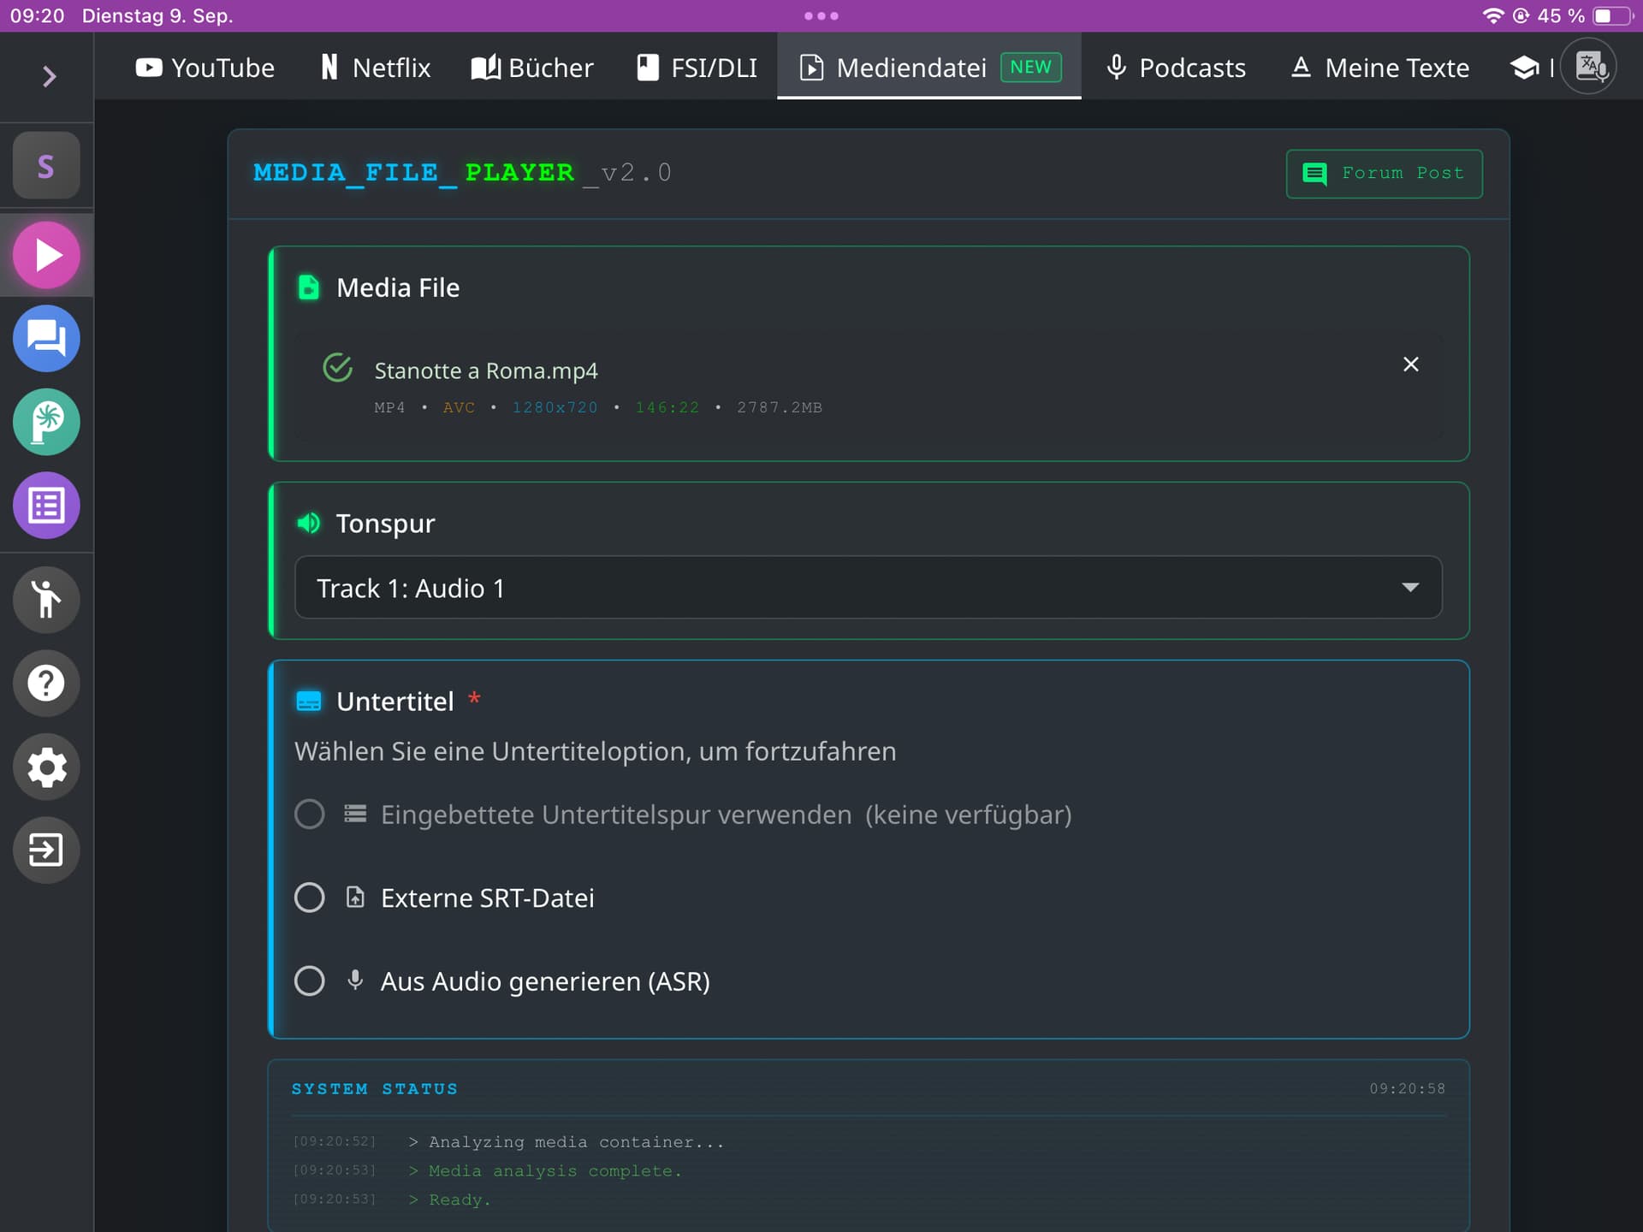Open the S profile avatar button
This screenshot has width=1643, height=1232.
pos(46,166)
